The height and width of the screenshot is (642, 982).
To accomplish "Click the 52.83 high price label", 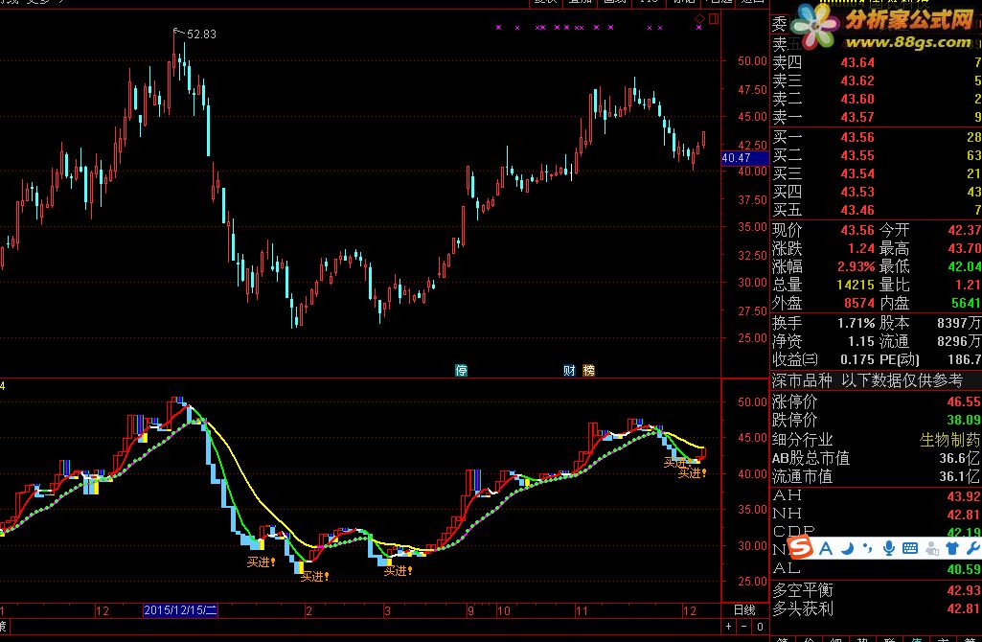I will pyautogui.click(x=201, y=34).
